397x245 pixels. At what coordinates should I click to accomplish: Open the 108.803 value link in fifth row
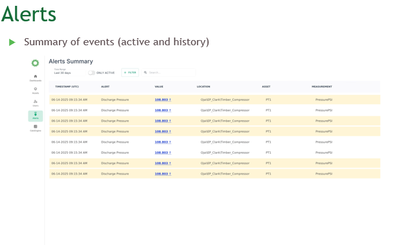[x=163, y=142]
